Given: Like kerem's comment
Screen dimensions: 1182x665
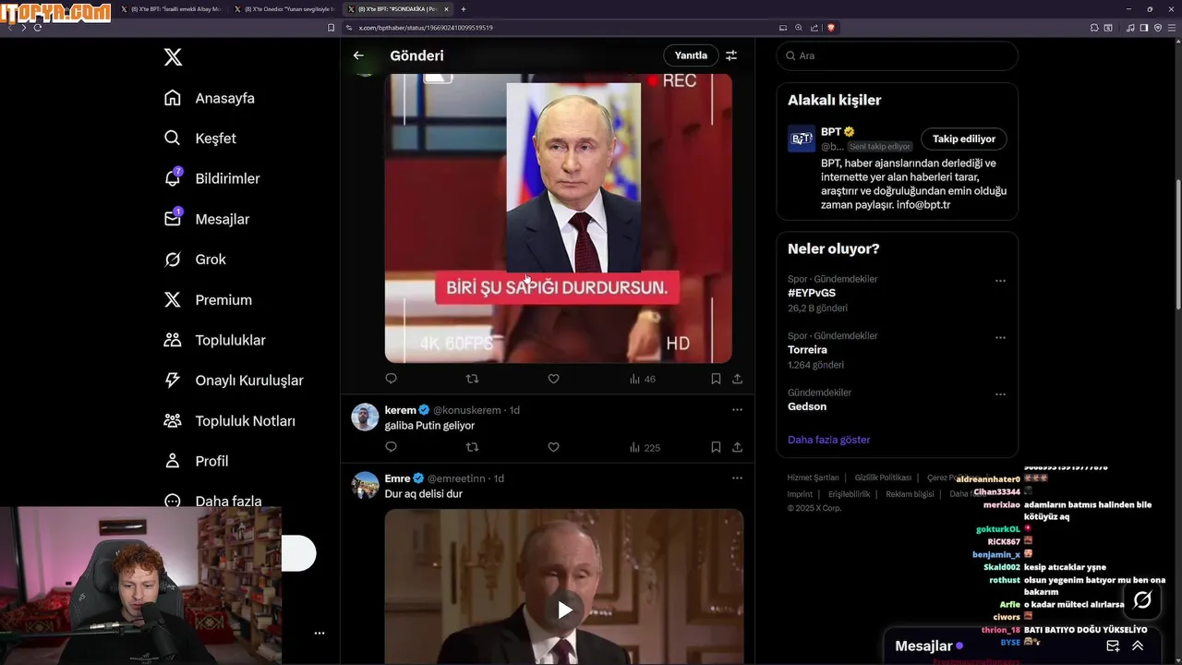Looking at the screenshot, I should point(553,447).
